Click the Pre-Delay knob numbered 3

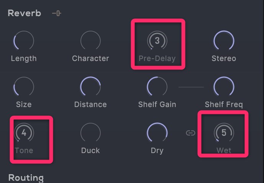coord(157,41)
